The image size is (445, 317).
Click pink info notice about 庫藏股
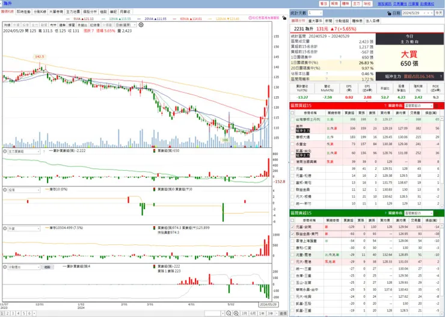pyautogui.click(x=264, y=18)
